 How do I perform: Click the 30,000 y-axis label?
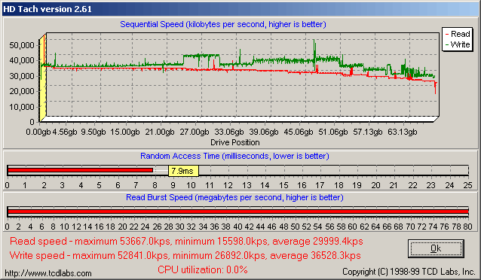21,76
